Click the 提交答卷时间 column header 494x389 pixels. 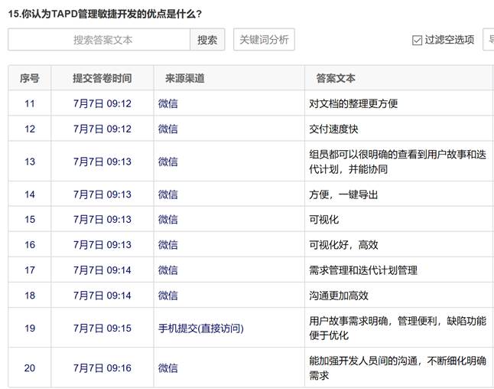(x=102, y=78)
